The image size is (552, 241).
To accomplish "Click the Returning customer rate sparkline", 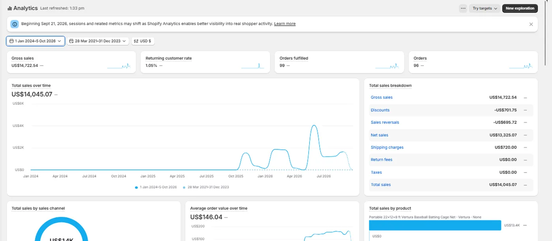I will [253, 66].
